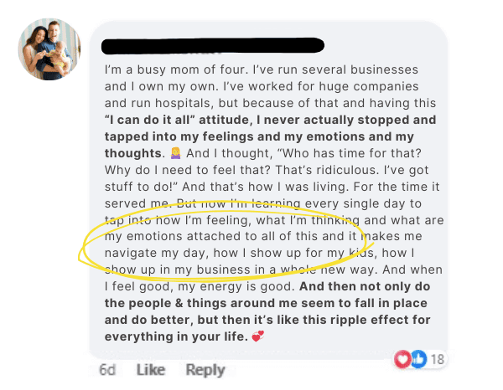Screen dimensions: 503x390
Task: Click the blue thumbs-up reaction icon
Action: click(x=418, y=358)
